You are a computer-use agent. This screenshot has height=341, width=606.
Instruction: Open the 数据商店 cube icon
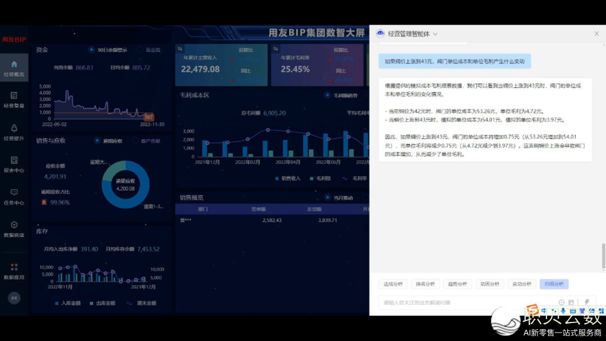click(14, 225)
